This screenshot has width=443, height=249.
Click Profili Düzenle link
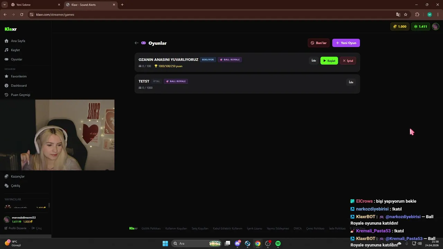tap(16, 228)
